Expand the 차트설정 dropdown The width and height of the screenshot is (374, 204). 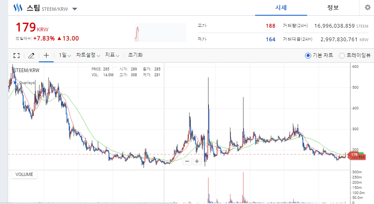pos(88,55)
